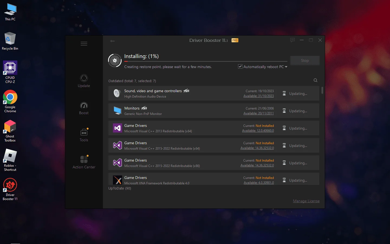Open the Action Center icon
The image size is (390, 244).
click(x=84, y=159)
